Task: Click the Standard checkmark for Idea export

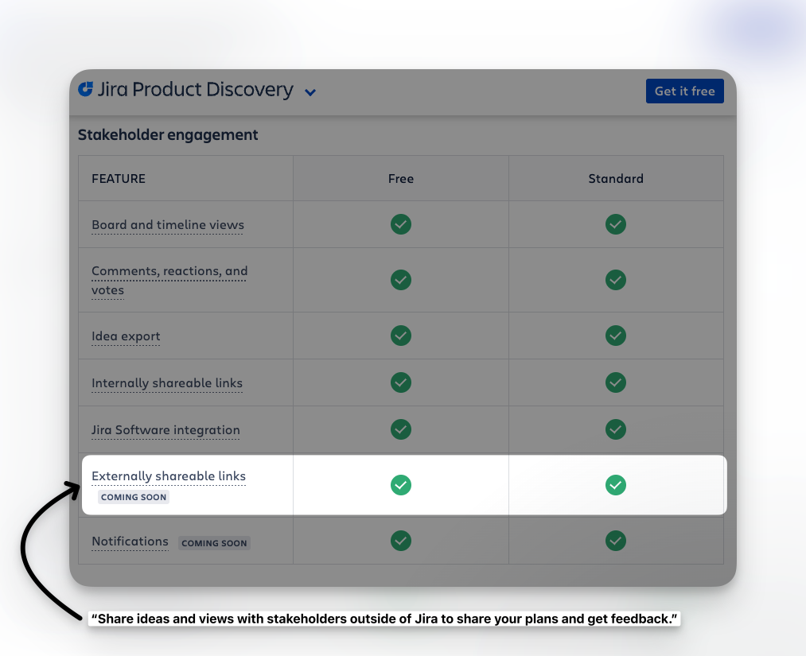Action: tap(615, 336)
